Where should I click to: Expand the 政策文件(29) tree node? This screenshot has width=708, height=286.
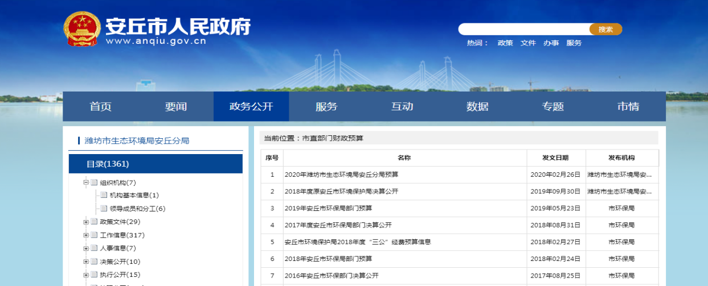coord(86,222)
